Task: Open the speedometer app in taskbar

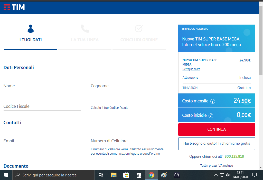Action: pyautogui.click(x=177, y=175)
